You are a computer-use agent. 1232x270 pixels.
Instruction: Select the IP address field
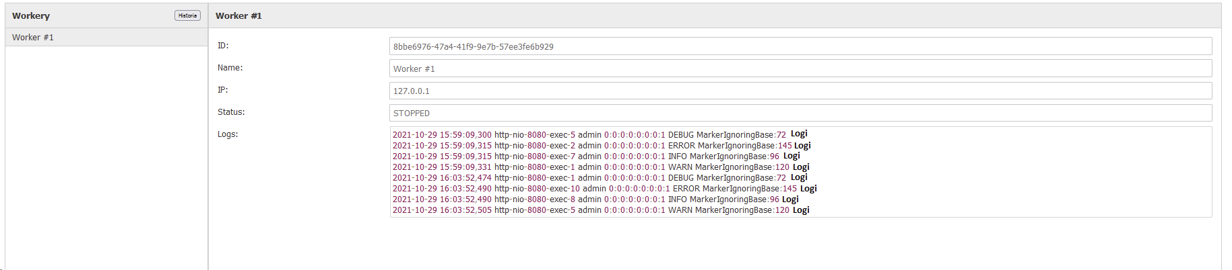tap(800, 91)
